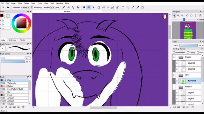Enable the layer Lock checkbox
The image size is (204, 114).
pyautogui.click(x=198, y=52)
